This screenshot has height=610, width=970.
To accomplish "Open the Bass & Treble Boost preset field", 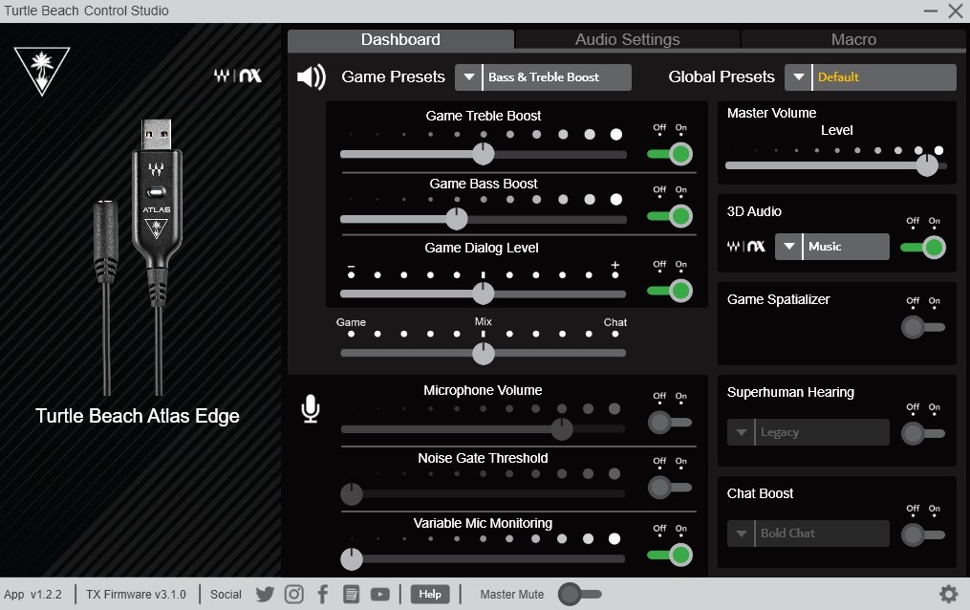I will (557, 77).
